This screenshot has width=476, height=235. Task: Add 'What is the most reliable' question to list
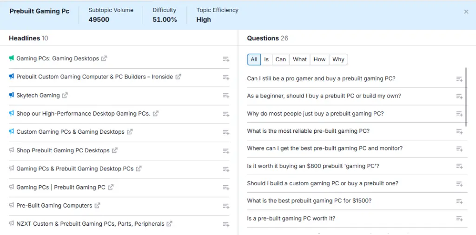[x=459, y=131]
